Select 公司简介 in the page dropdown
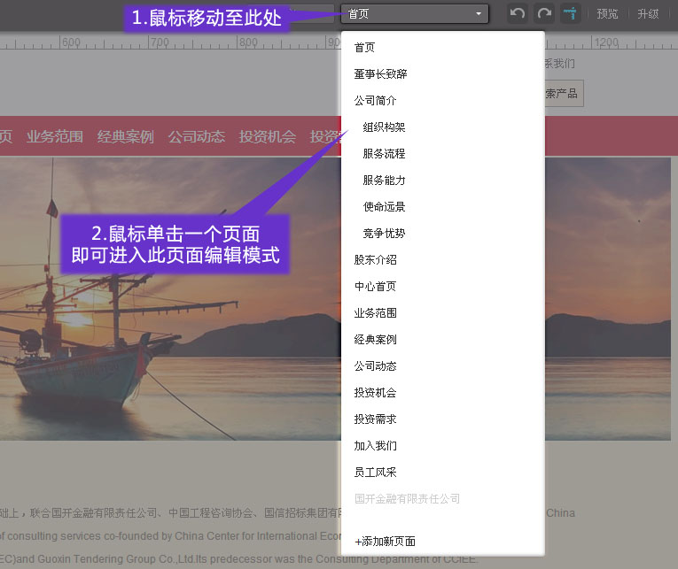 click(375, 101)
